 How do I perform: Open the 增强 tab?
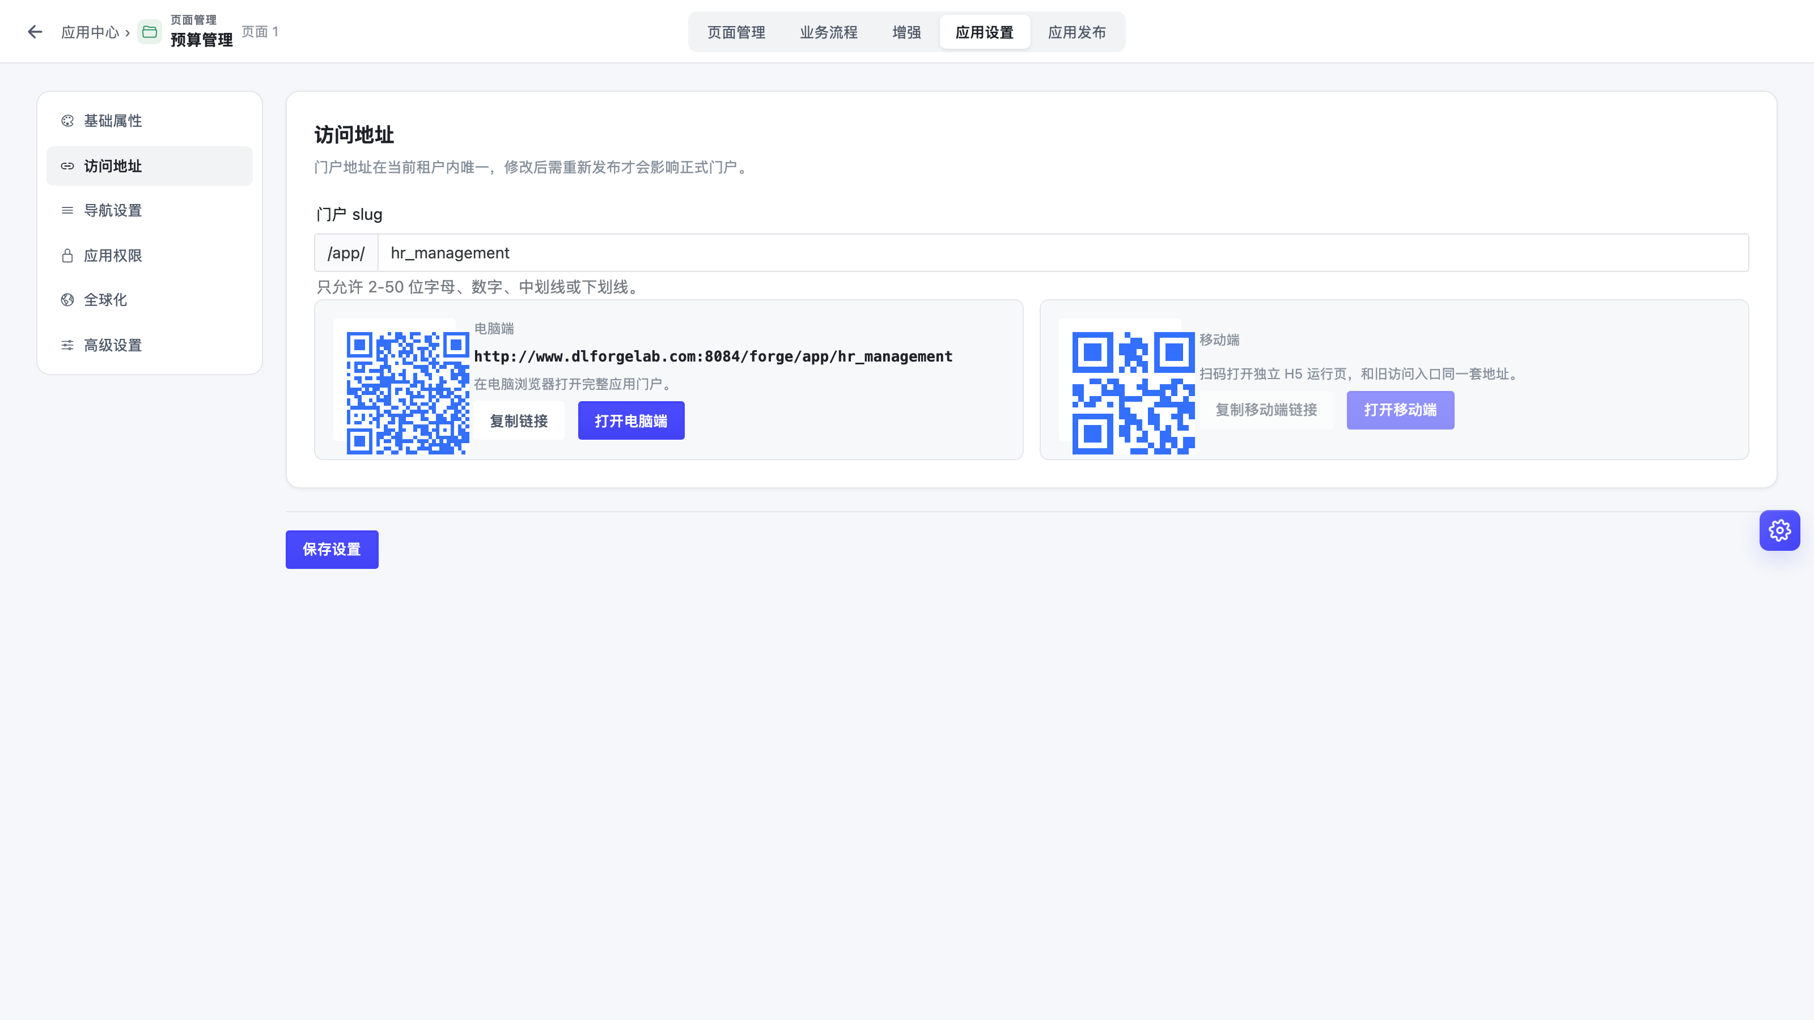point(906,32)
